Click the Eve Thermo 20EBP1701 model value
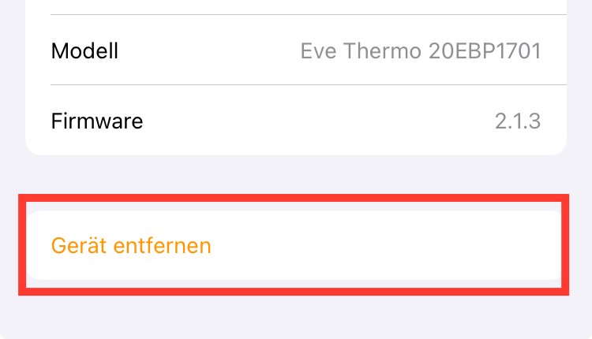 [420, 52]
